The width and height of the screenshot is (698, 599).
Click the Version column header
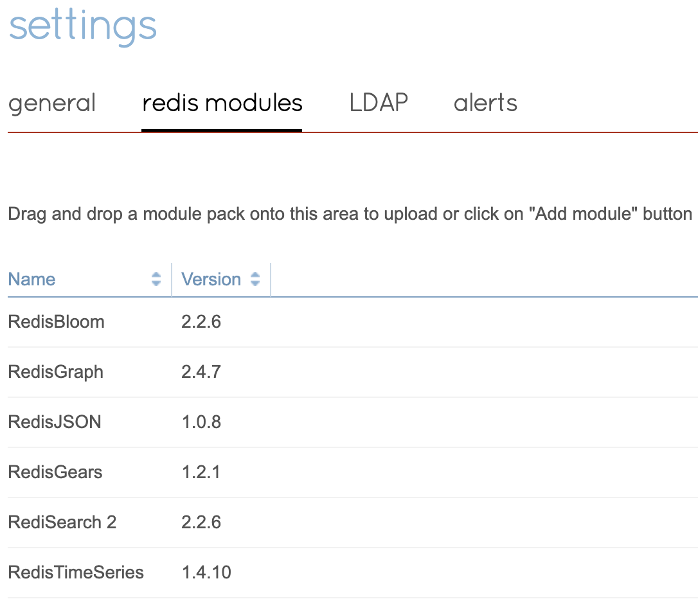tap(211, 280)
